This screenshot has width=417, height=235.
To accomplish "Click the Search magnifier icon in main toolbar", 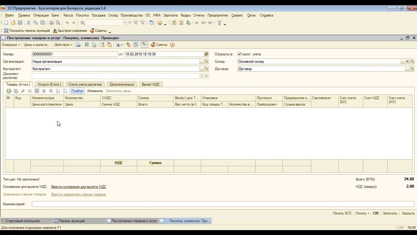I will (83, 23).
